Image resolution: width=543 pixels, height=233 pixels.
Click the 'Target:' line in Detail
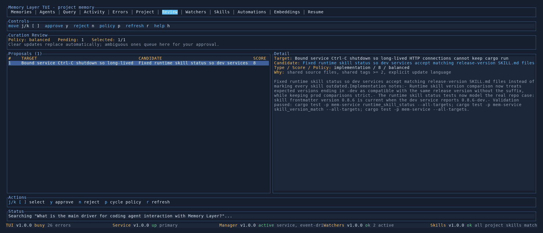pyautogui.click(x=391, y=58)
